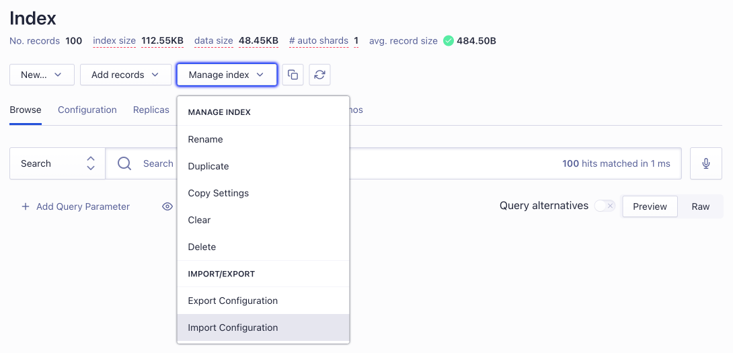Click the Index page heading
This screenshot has width=733, height=353.
pos(33,18)
